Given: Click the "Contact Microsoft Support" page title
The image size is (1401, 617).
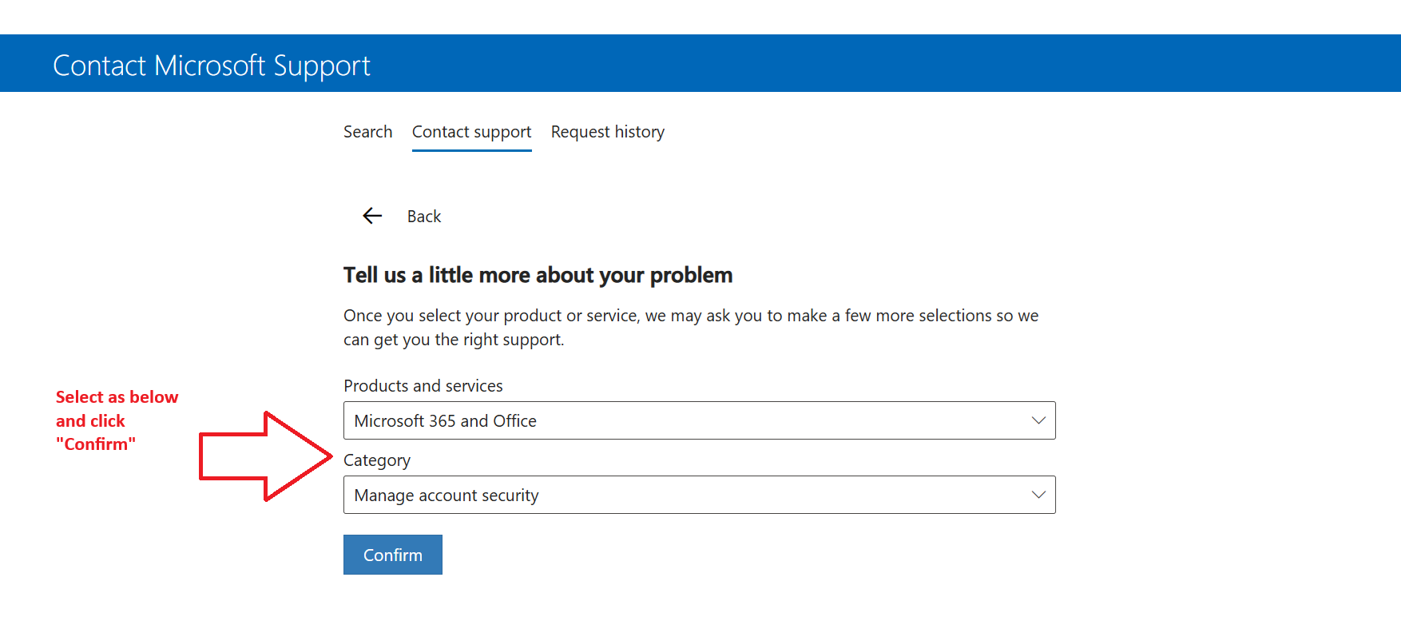Looking at the screenshot, I should (x=212, y=64).
